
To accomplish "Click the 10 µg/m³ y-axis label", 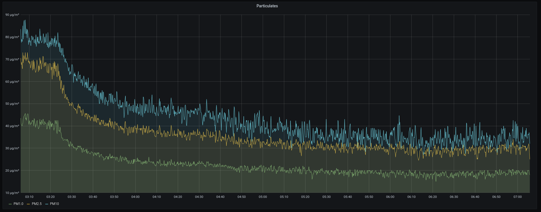I will 12,193.
